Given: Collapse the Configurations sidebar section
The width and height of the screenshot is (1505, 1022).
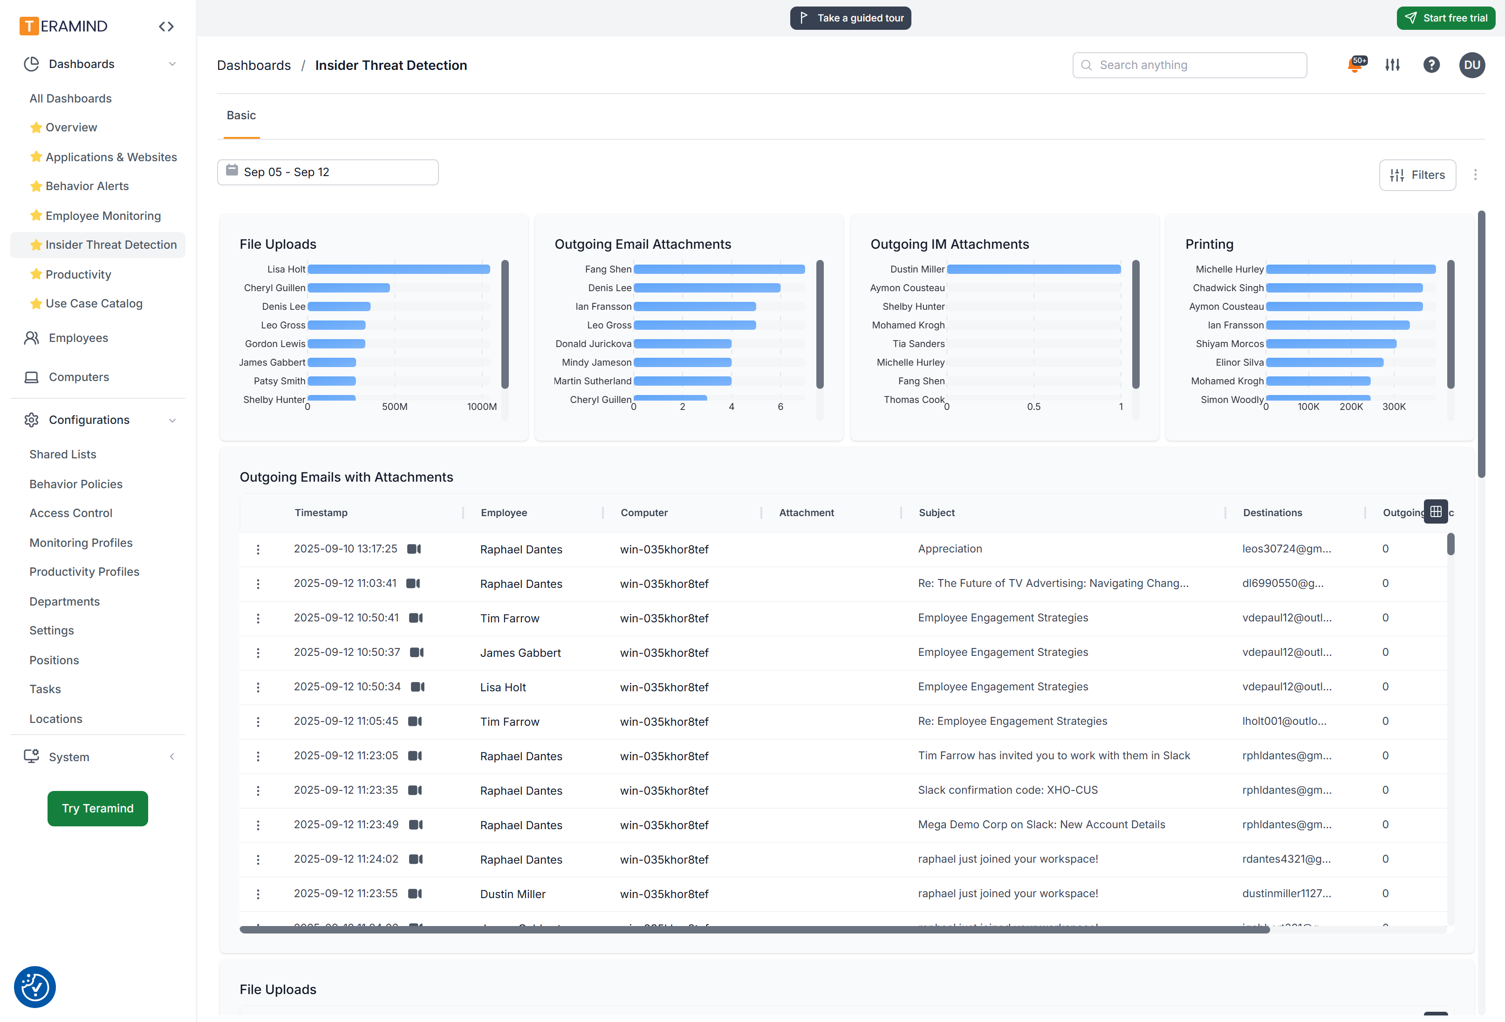Looking at the screenshot, I should pyautogui.click(x=172, y=420).
